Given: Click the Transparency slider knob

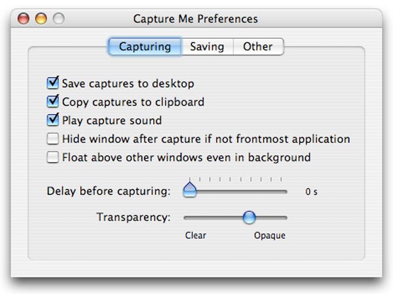Looking at the screenshot, I should tap(249, 217).
